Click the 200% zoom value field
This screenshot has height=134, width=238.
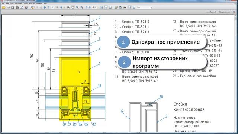[94, 7]
